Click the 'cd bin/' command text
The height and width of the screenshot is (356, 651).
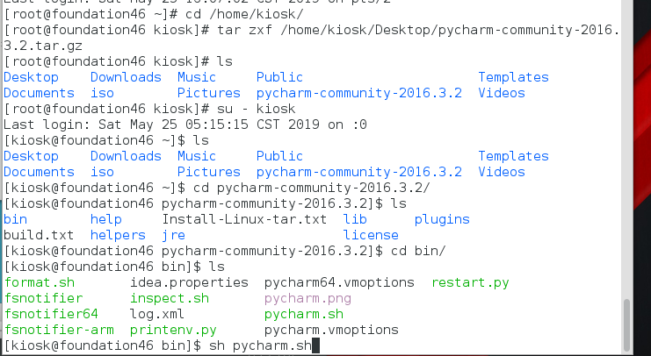click(x=418, y=251)
